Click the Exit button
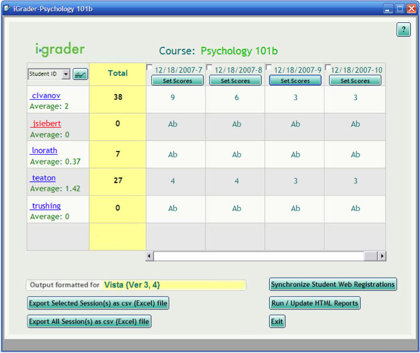Viewport: 420px width, 353px height. (x=277, y=321)
